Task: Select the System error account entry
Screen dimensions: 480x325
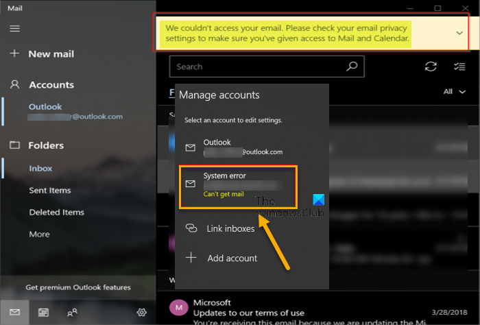Action: coord(238,186)
